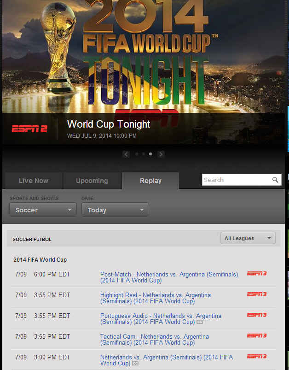This screenshot has width=289, height=370.
Task: Select the third carousel dot indicator
Action: 150,154
